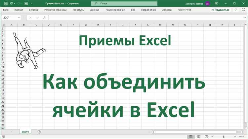This screenshot has width=248, height=139.
Task: Click the horizontal scrollbar left arrow
Action: [153, 132]
